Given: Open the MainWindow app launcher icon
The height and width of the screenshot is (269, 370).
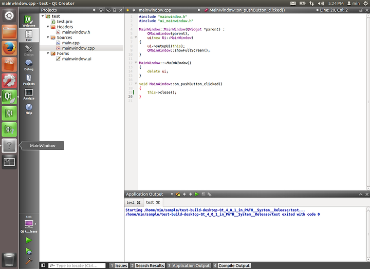Looking at the screenshot, I should (9, 146).
